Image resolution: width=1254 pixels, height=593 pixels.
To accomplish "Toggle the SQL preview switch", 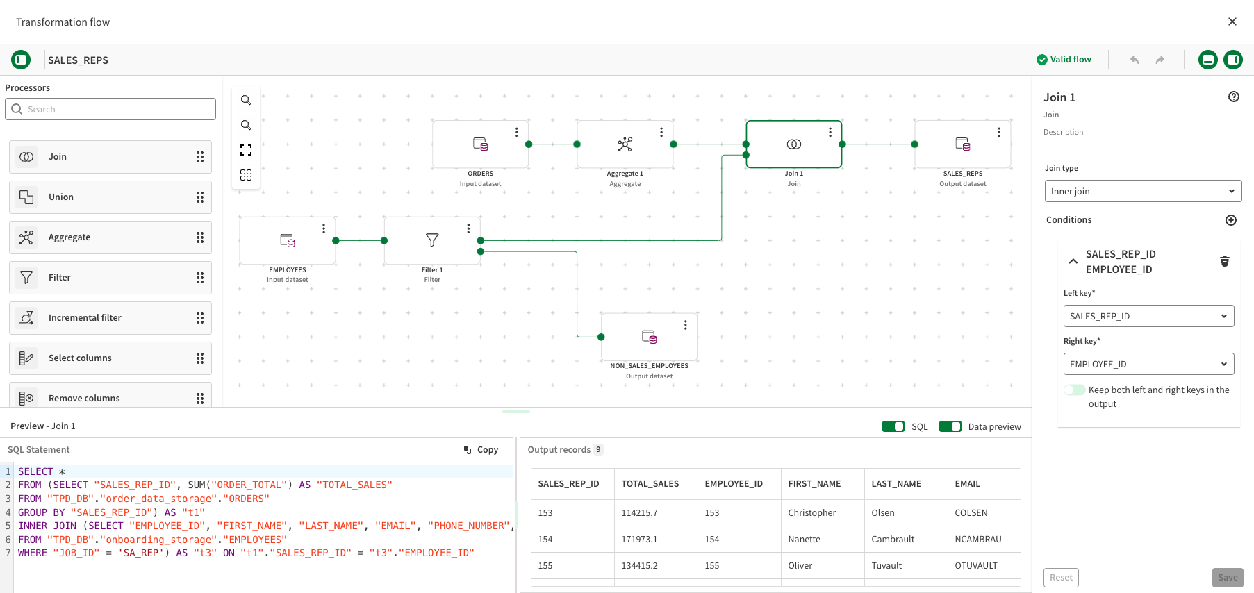I will pos(893,426).
